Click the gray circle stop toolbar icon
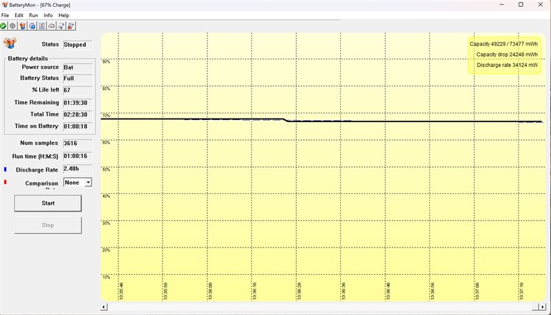Image resolution: width=551 pixels, height=315 pixels. 12,26
